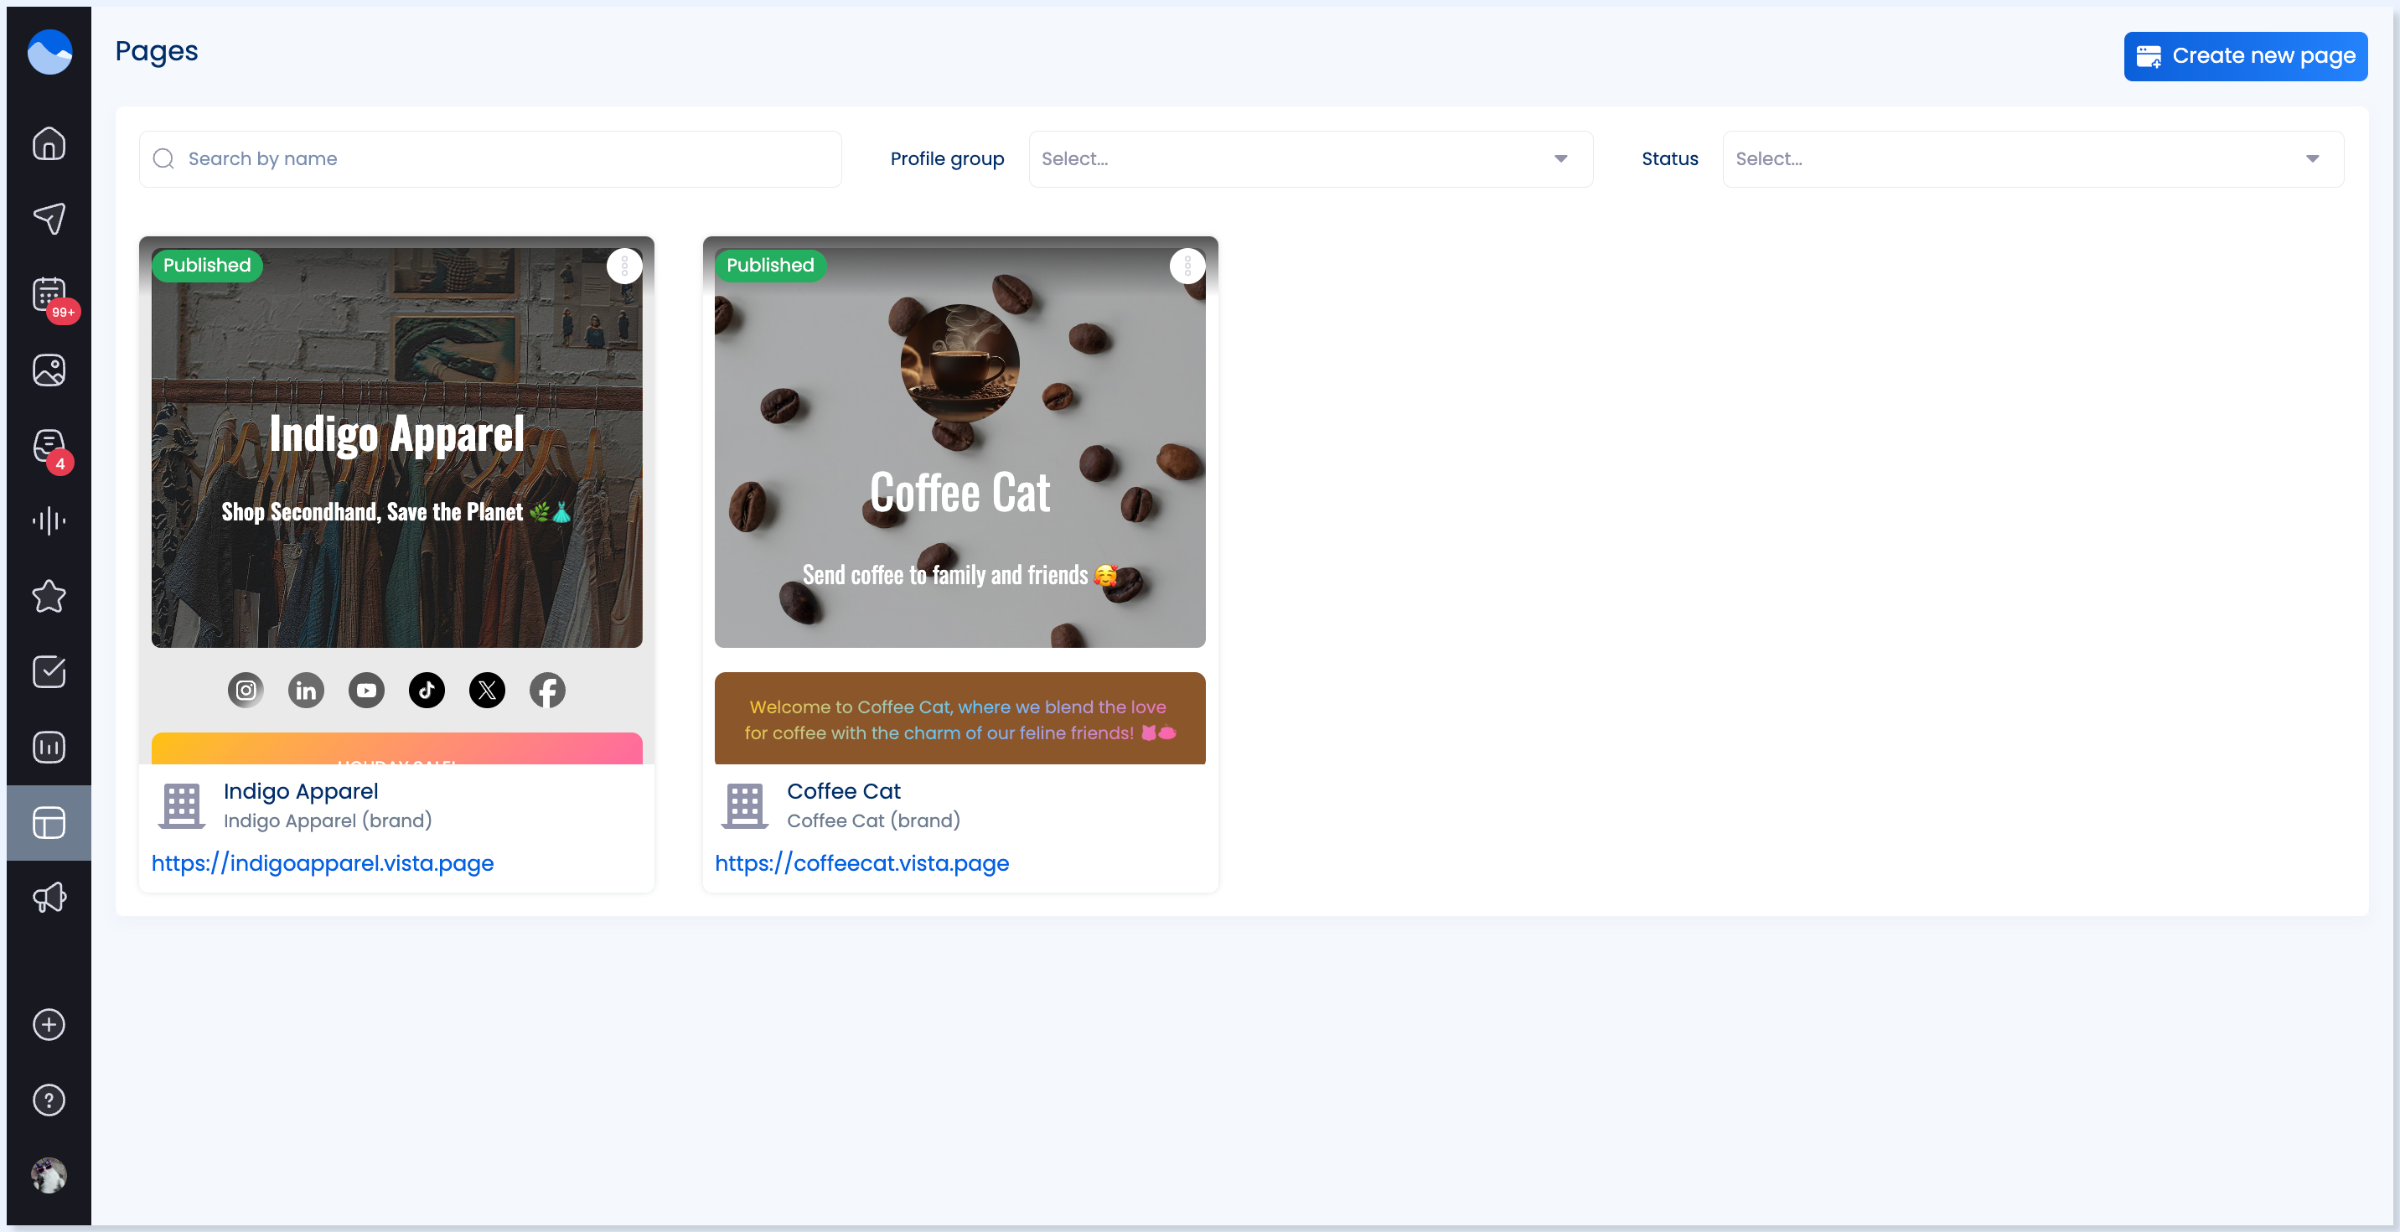Click the LinkedIn icon on Indigo Apparel card
Image resolution: width=2400 pixels, height=1232 pixels.
click(x=306, y=690)
